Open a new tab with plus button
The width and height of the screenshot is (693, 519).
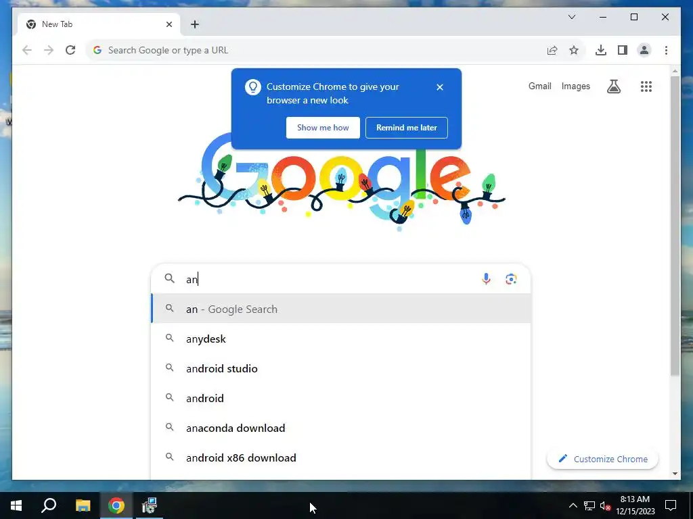tap(195, 24)
